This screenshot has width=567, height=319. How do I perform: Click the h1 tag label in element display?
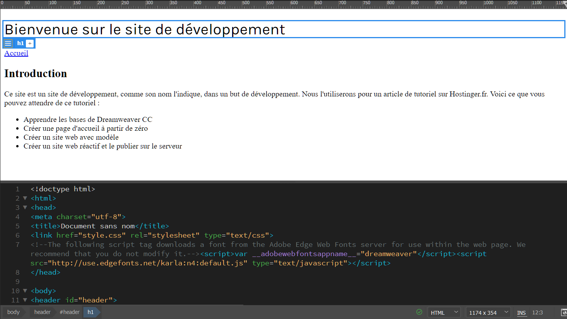[20, 43]
